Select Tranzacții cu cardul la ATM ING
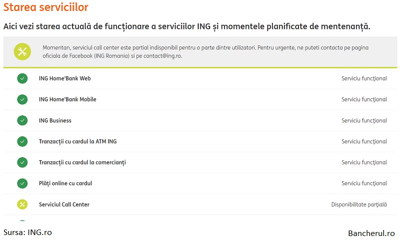The height and width of the screenshot is (241, 400). (x=78, y=142)
